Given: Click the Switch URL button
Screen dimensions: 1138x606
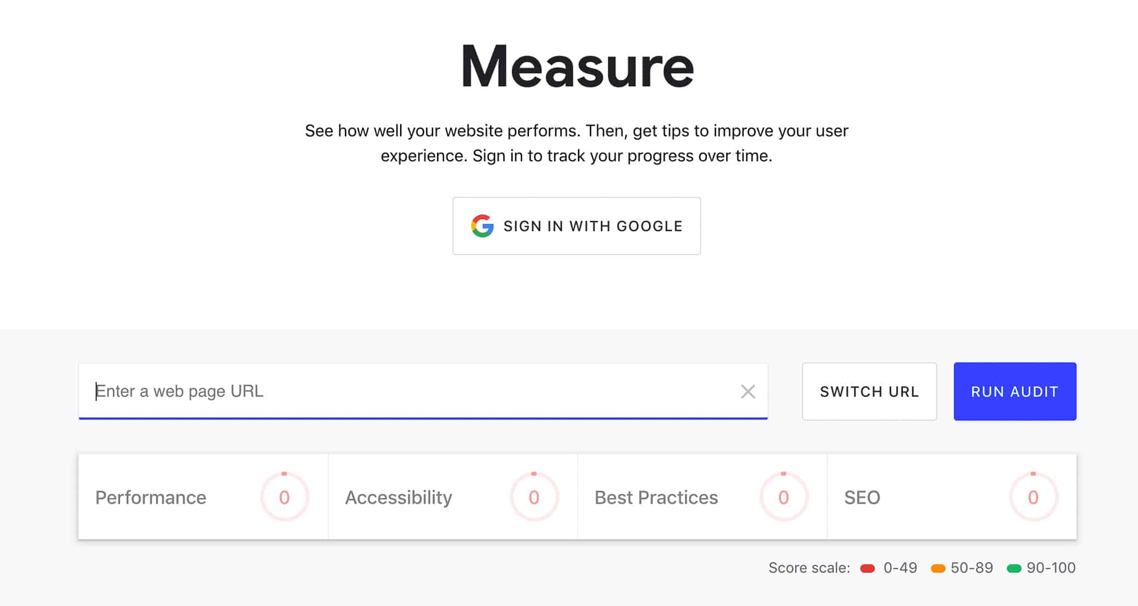Looking at the screenshot, I should coord(869,391).
